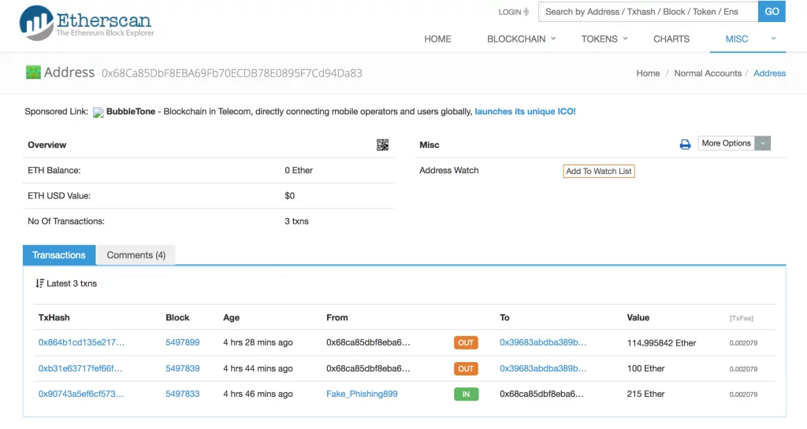This screenshot has height=429, width=807.
Task: Open the Fake_Phishing899 address link
Action: point(362,394)
